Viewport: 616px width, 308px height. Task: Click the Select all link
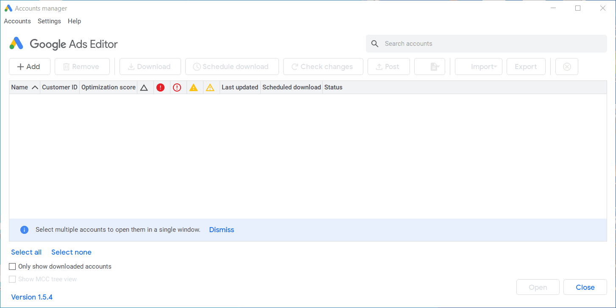click(x=26, y=252)
